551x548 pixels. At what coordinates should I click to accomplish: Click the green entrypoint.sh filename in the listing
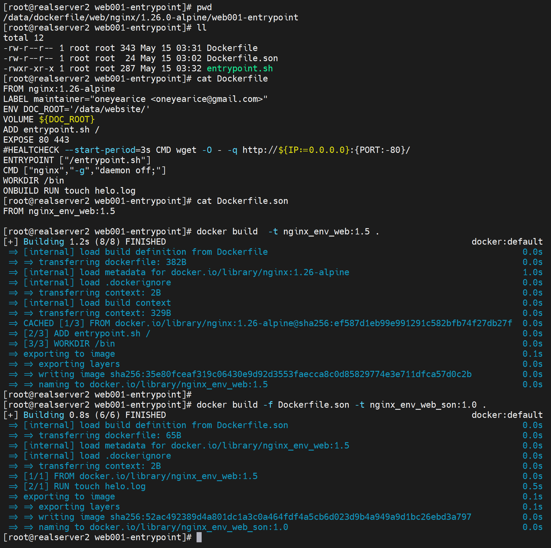click(239, 68)
